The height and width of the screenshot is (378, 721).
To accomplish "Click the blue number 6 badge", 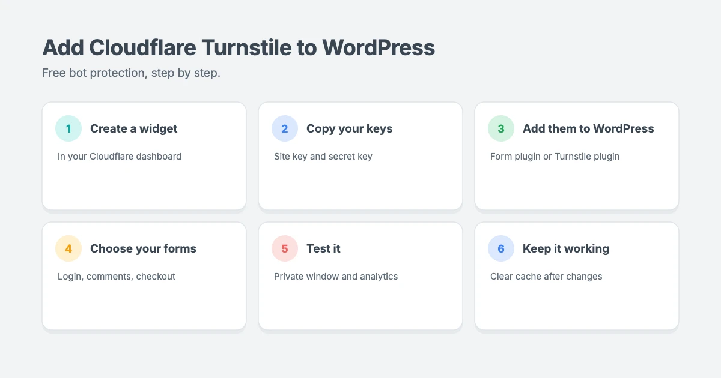I will pyautogui.click(x=501, y=248).
